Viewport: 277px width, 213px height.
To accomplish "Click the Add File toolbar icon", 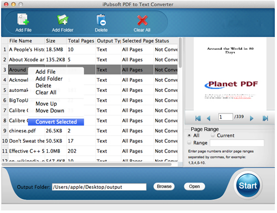I will [23, 19].
